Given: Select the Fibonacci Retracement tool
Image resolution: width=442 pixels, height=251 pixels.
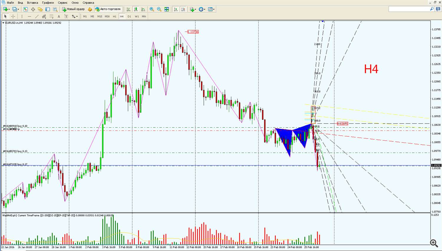Looking at the screenshot, I should coord(51,16).
